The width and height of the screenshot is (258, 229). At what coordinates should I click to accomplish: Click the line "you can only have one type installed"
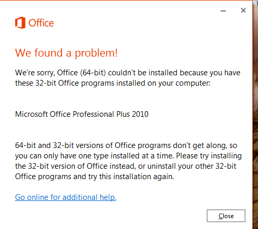click(x=128, y=156)
